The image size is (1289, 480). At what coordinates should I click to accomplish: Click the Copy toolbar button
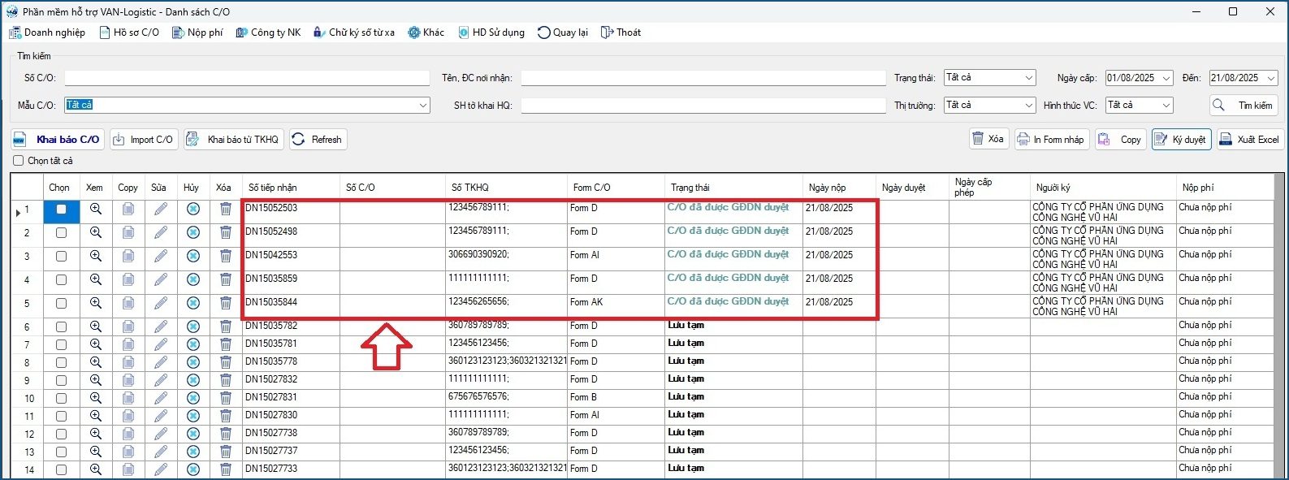1120,139
